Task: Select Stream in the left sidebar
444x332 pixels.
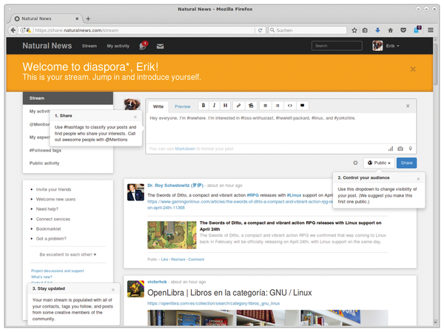Action: click(x=68, y=98)
